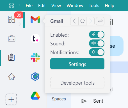Go forward in Gmail service navigation
Image resolution: width=128 pixels, height=108 pixels.
tap(90, 21)
